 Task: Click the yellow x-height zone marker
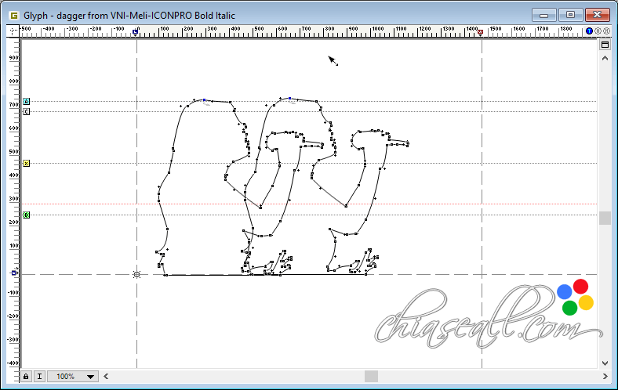point(27,164)
